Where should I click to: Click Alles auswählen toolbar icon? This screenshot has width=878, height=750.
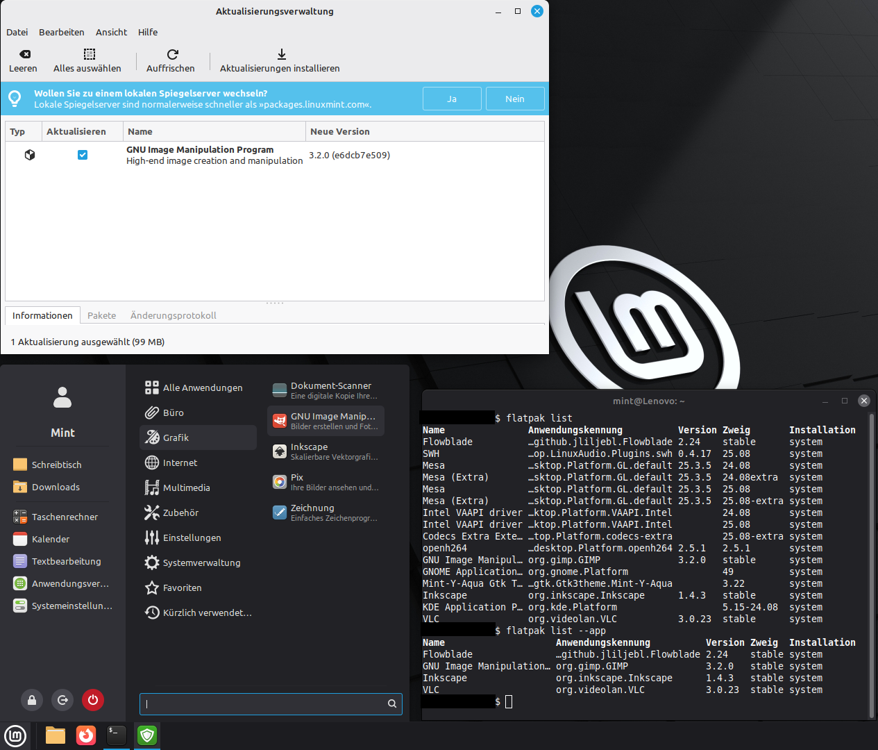(x=89, y=54)
